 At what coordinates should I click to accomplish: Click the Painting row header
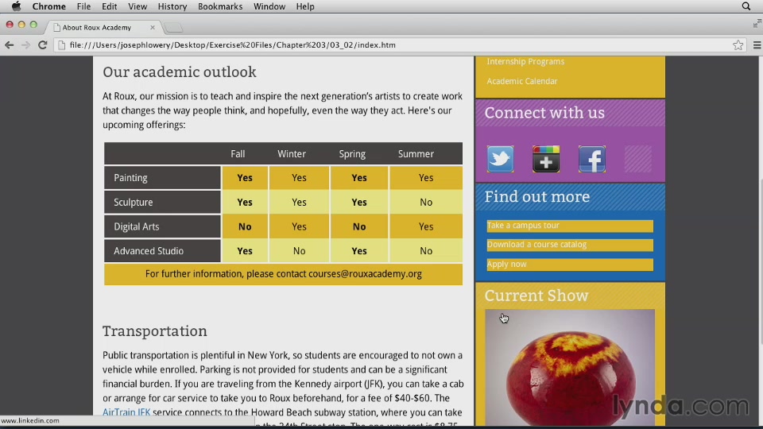click(162, 177)
